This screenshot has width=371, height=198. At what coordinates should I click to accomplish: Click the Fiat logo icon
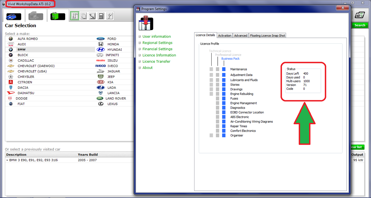coord(11,104)
